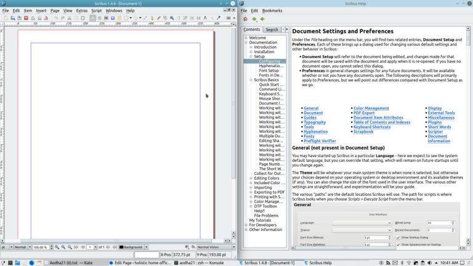Viewport: 473px width, 266px height.
Task: Open the Bookmarks menu in Scribus Help
Action: coord(272,10)
